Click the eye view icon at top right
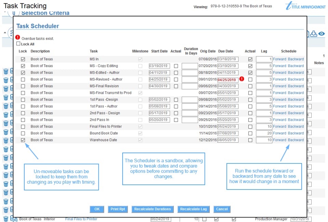The image size is (328, 222). coord(322,34)
